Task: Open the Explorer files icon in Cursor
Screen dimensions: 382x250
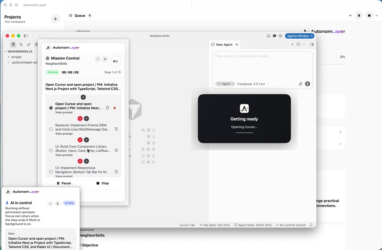Action: click(13, 45)
